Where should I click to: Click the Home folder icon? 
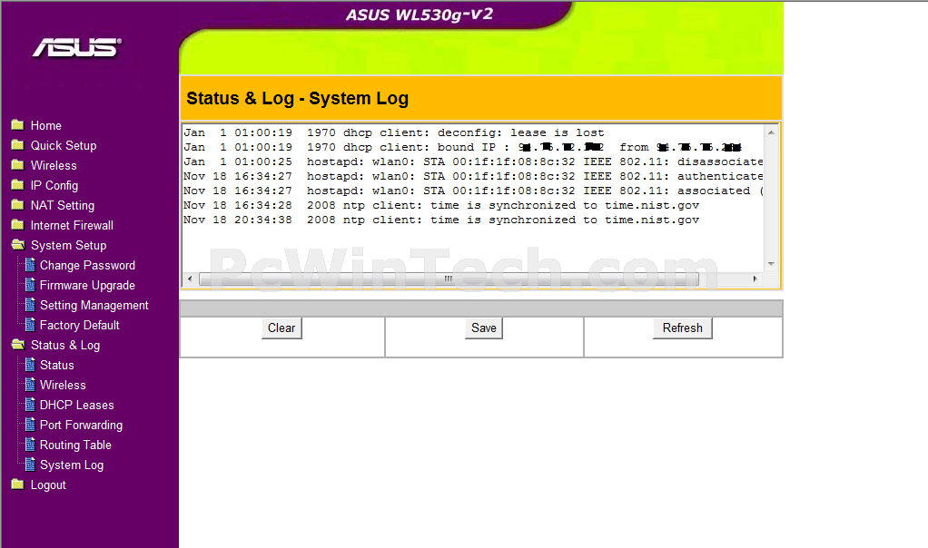click(x=18, y=124)
